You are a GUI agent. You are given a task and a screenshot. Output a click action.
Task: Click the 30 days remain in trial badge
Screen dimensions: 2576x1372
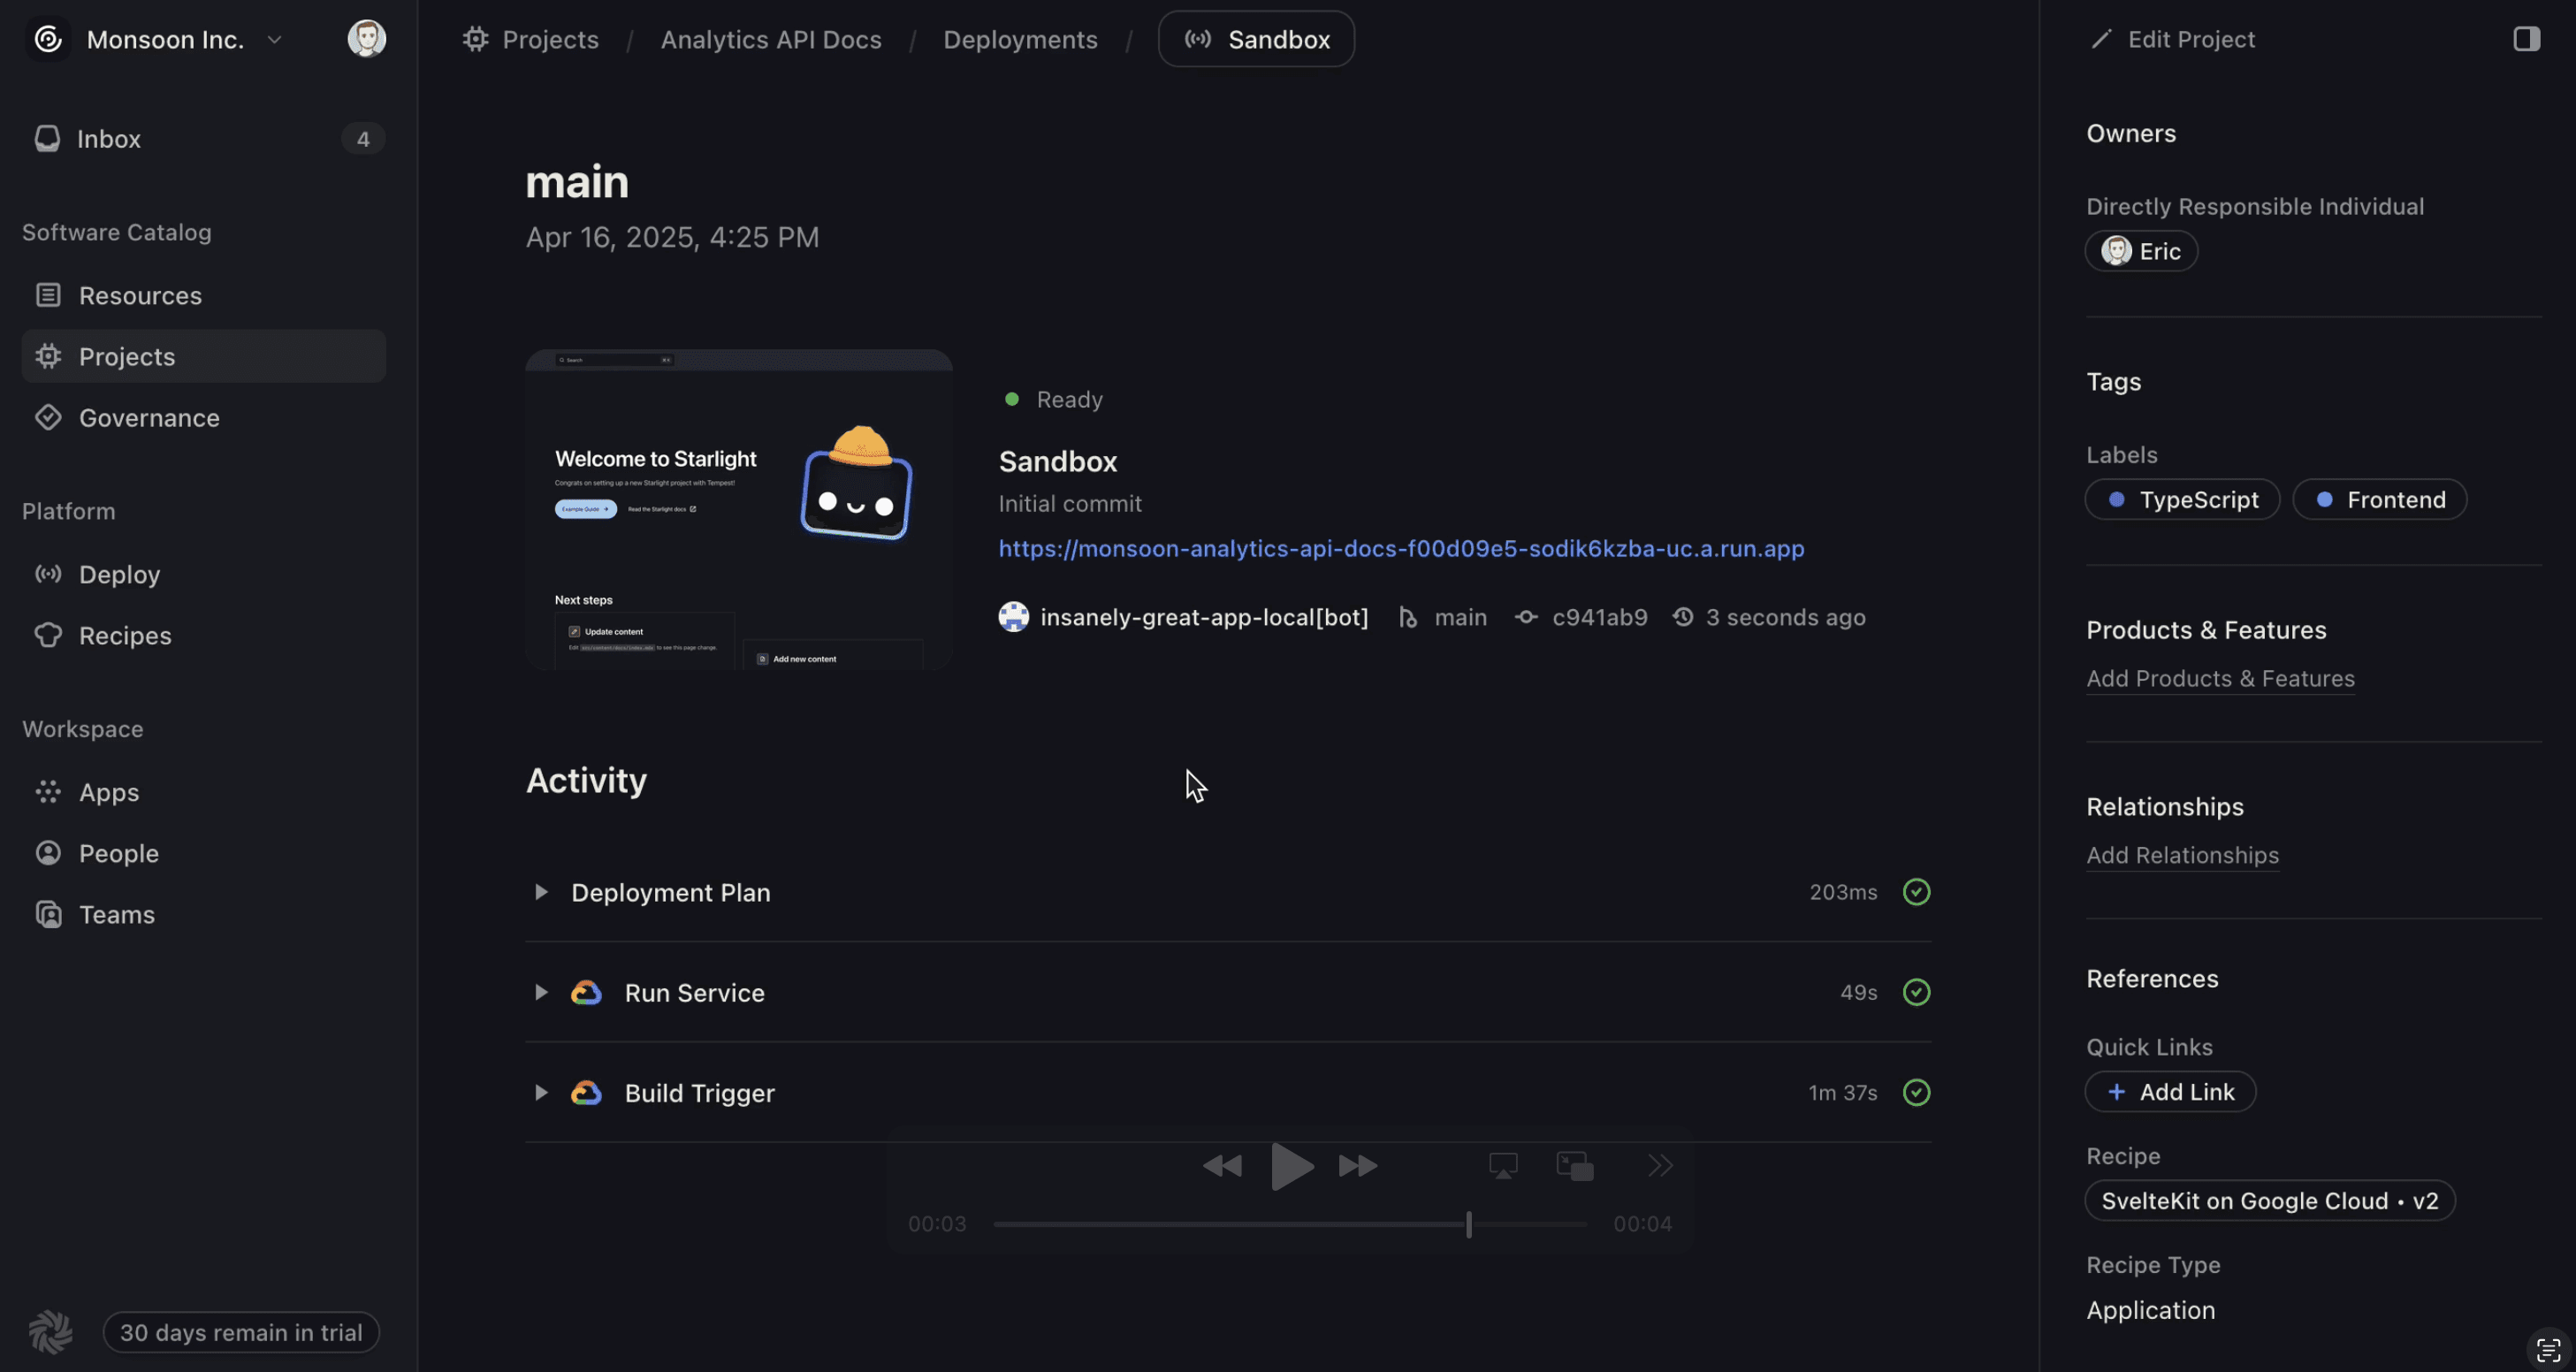241,1332
